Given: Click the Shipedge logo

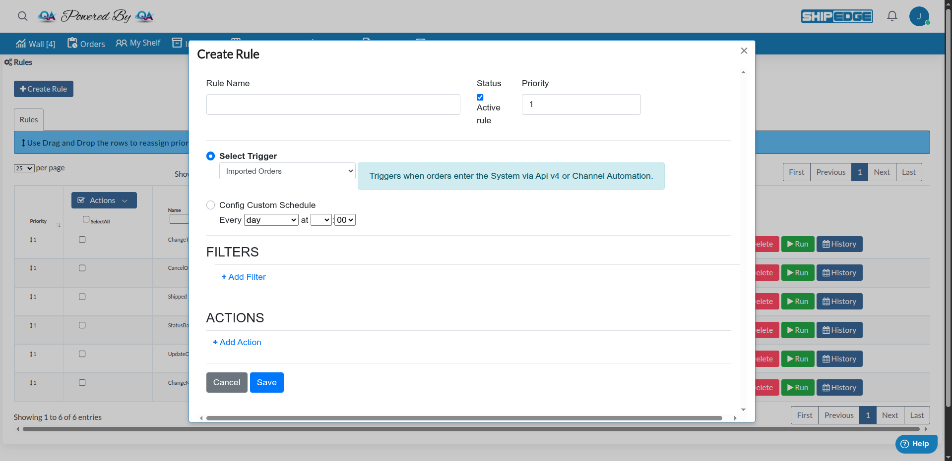Looking at the screenshot, I should point(837,16).
